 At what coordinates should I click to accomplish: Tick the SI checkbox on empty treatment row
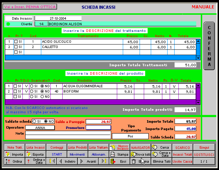[16, 52]
